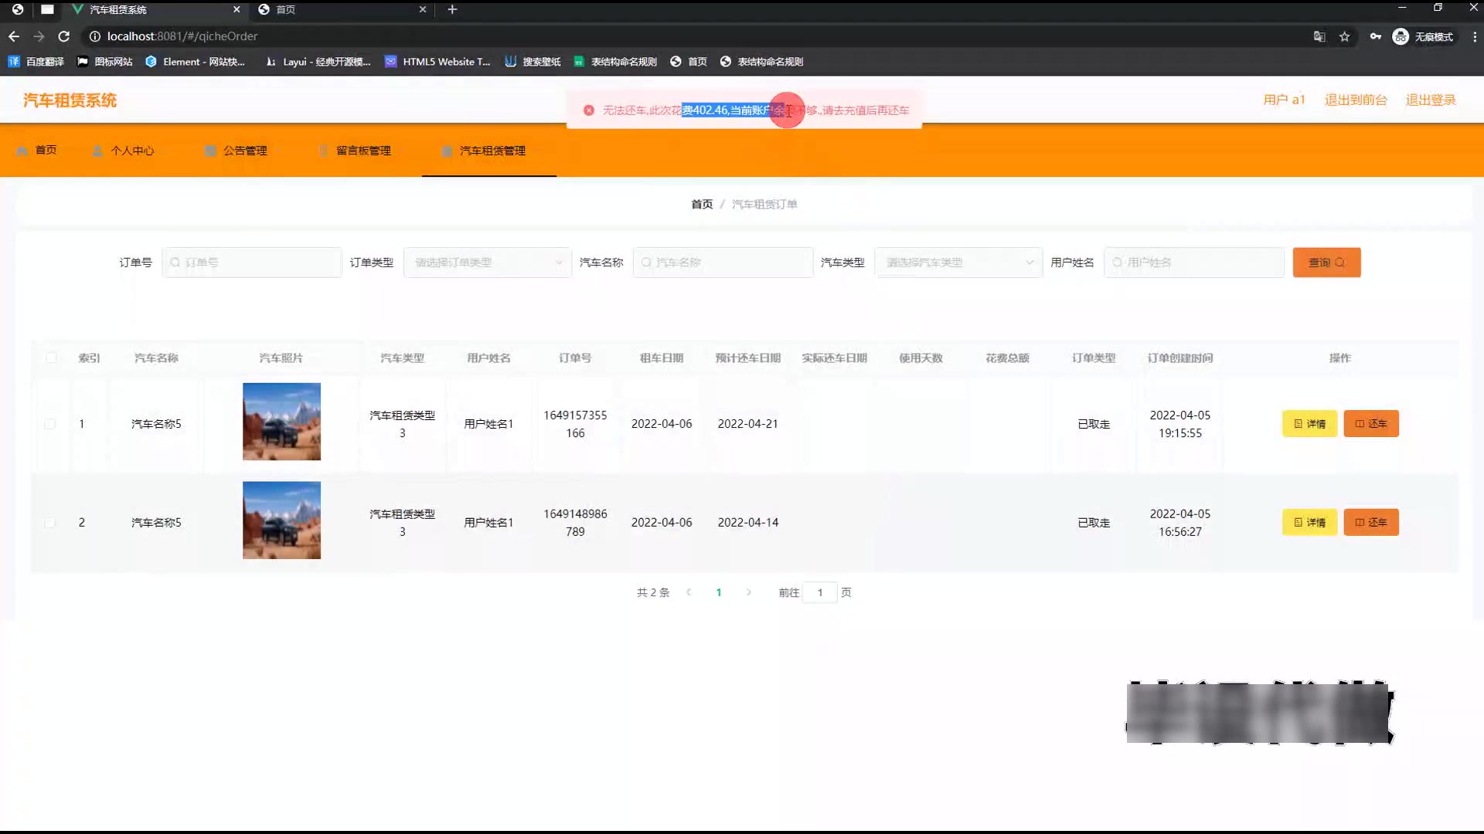Click the translate page icon
Image resolution: width=1484 pixels, height=834 pixels.
click(1319, 36)
